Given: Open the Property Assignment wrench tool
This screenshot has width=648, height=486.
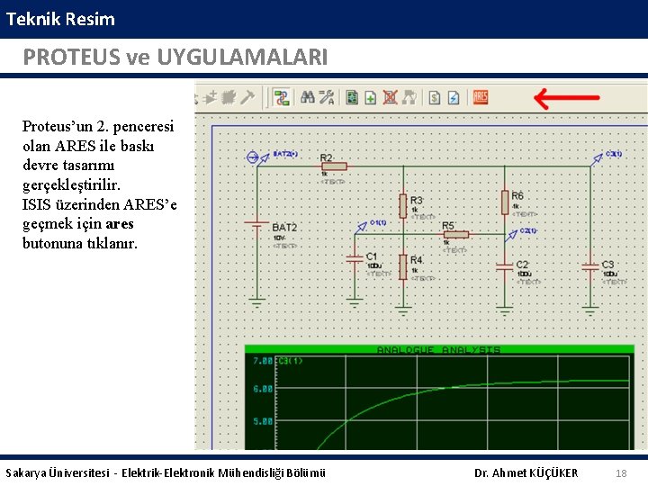Looking at the screenshot, I should (327, 97).
